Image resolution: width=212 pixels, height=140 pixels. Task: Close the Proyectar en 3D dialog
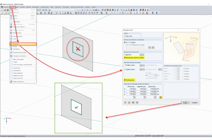click(198, 30)
